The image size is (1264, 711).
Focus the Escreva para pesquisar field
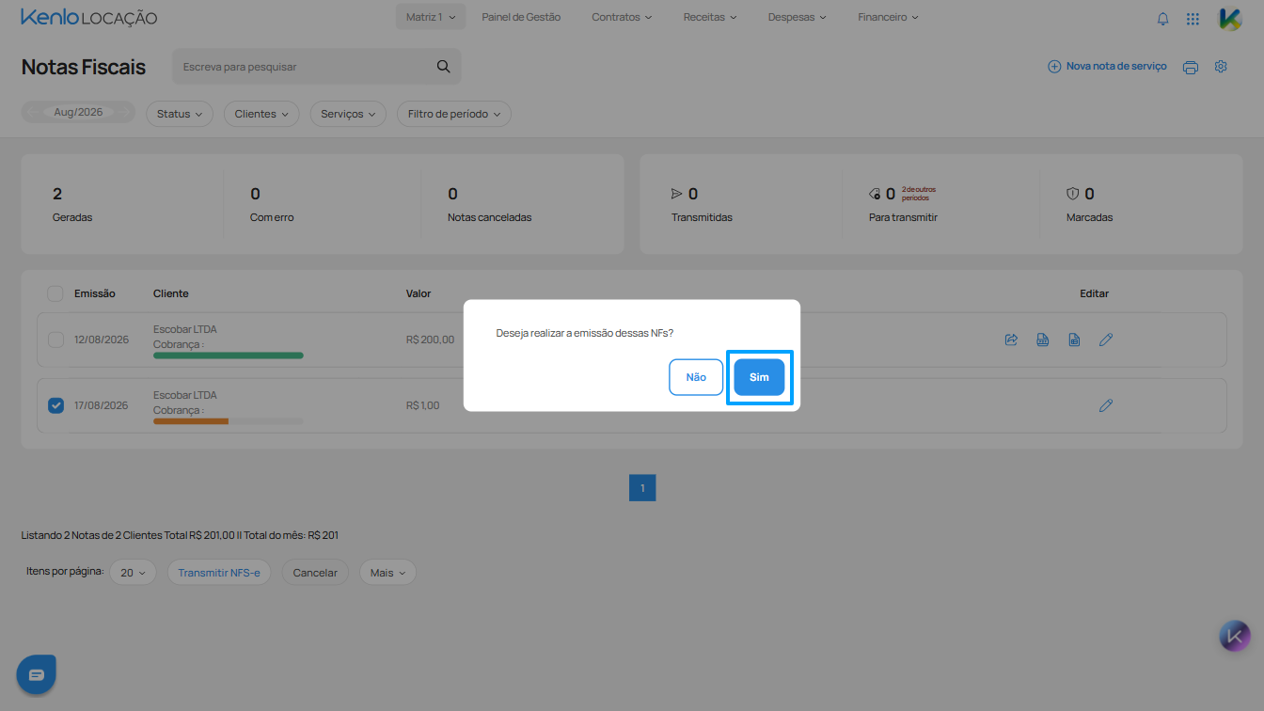tap(317, 67)
